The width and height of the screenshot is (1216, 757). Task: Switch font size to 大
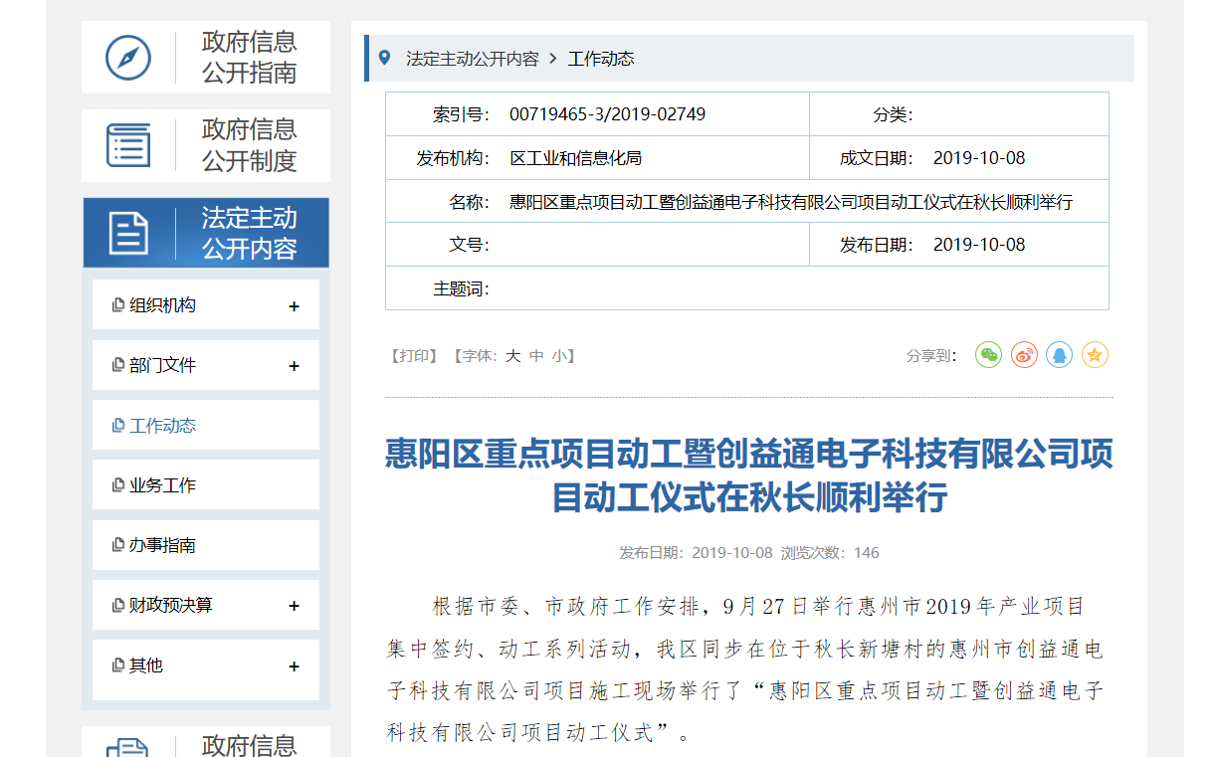pyautogui.click(x=511, y=356)
